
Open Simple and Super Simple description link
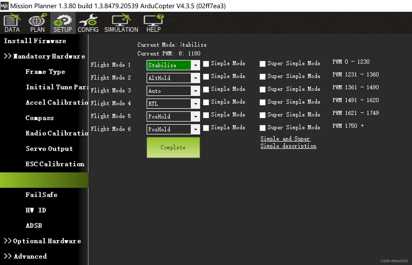coord(288,142)
